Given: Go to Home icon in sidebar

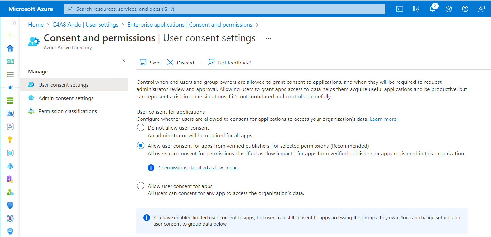Looking at the screenshot, I should pos(10,48).
